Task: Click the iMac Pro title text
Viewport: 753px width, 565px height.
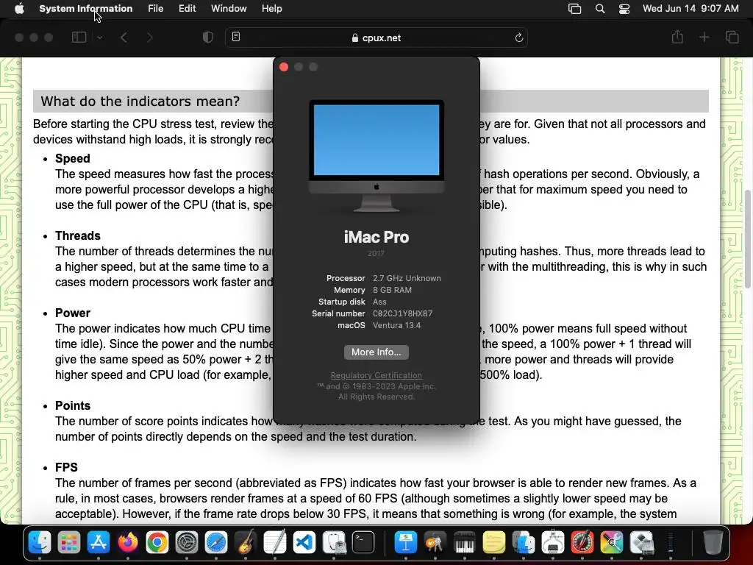Action: click(376, 237)
